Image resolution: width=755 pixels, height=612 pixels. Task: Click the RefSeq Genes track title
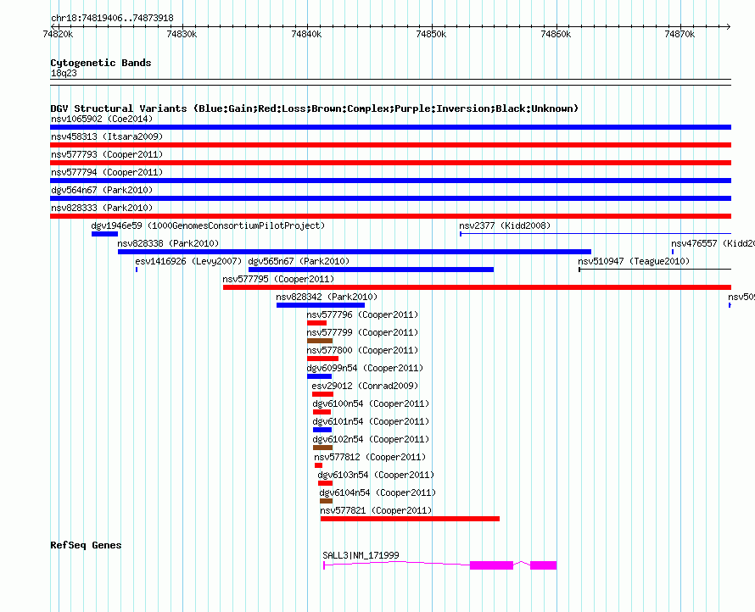point(86,545)
